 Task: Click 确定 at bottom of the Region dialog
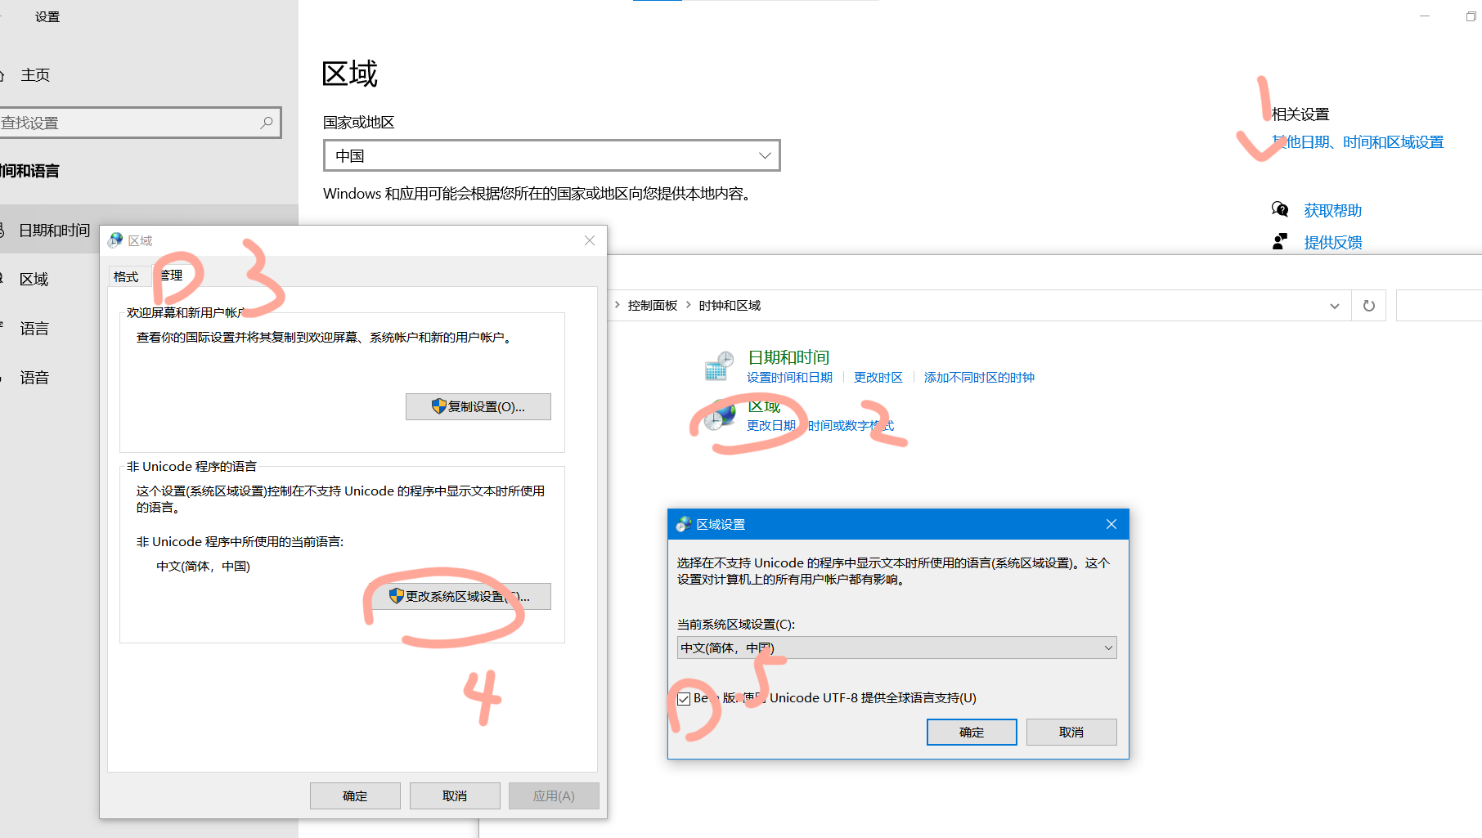[x=355, y=795]
